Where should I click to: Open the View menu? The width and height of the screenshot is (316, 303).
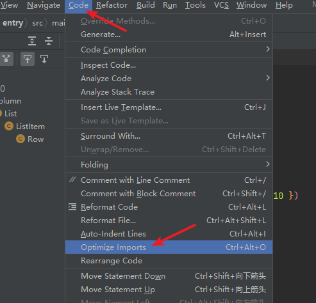pyautogui.click(x=9, y=5)
